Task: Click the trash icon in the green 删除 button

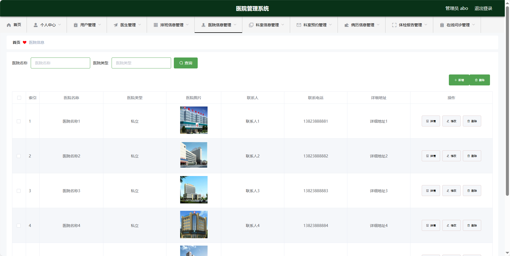Action: (x=476, y=80)
